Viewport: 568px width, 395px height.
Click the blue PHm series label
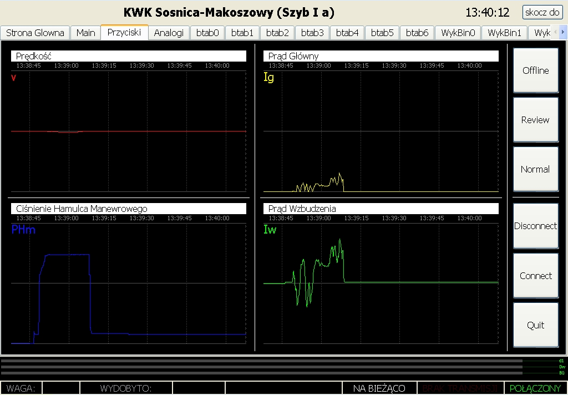pyautogui.click(x=23, y=229)
